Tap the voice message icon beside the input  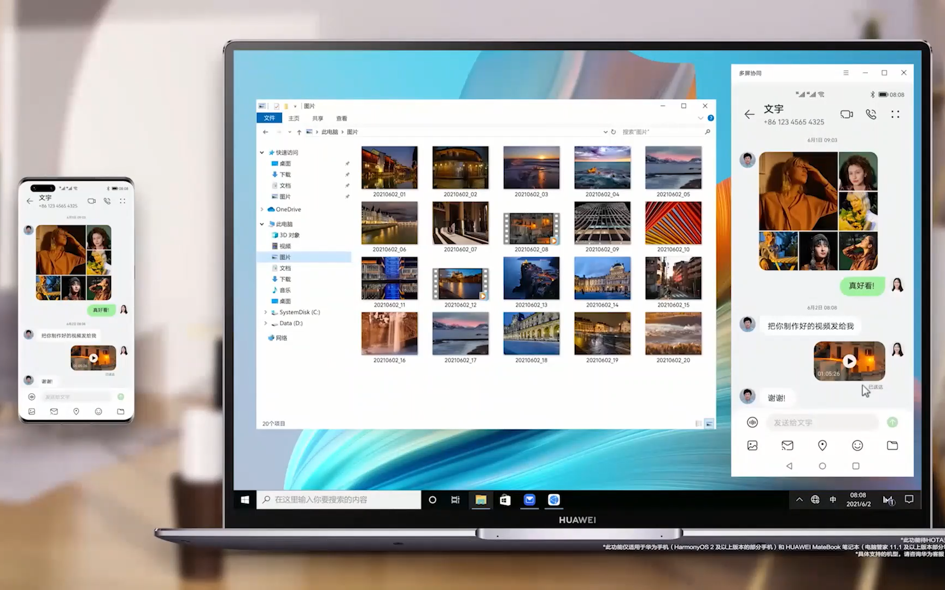click(x=753, y=422)
